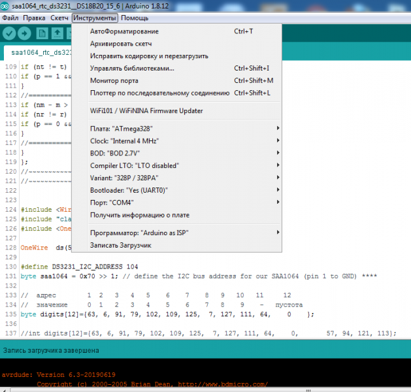This screenshot has height=392, width=411.
Task: Open the Файл menu
Action: click(10, 18)
